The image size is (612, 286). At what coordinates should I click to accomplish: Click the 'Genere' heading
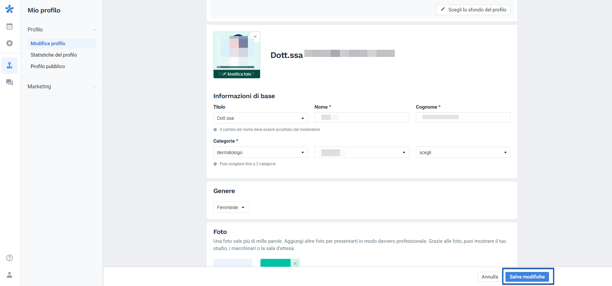224,191
